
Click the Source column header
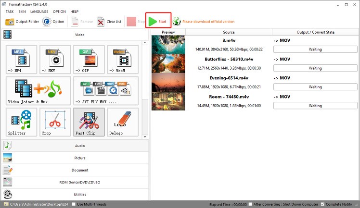[229, 32]
